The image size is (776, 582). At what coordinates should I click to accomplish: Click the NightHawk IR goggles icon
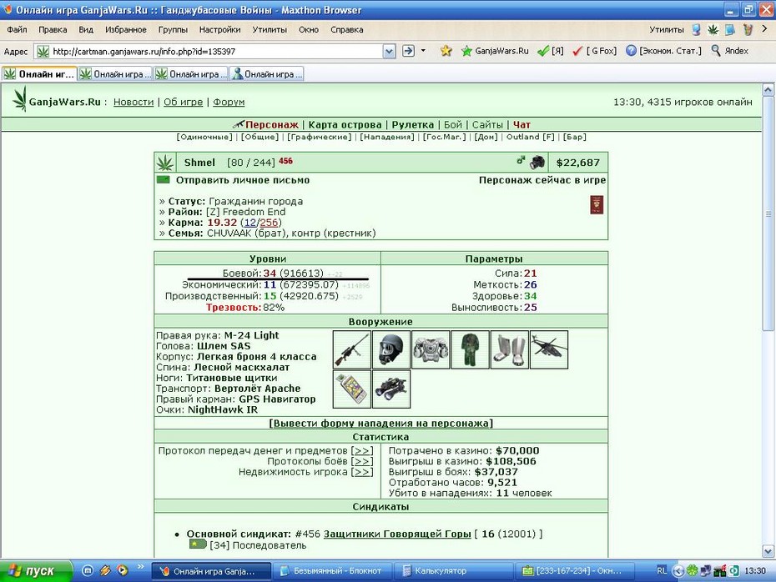coord(391,389)
